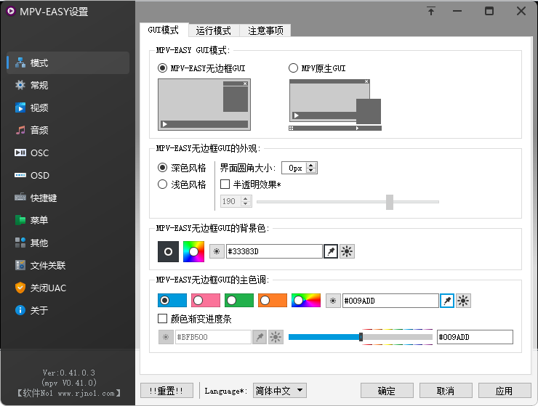Switch to the 注意事项 tab

(265, 31)
